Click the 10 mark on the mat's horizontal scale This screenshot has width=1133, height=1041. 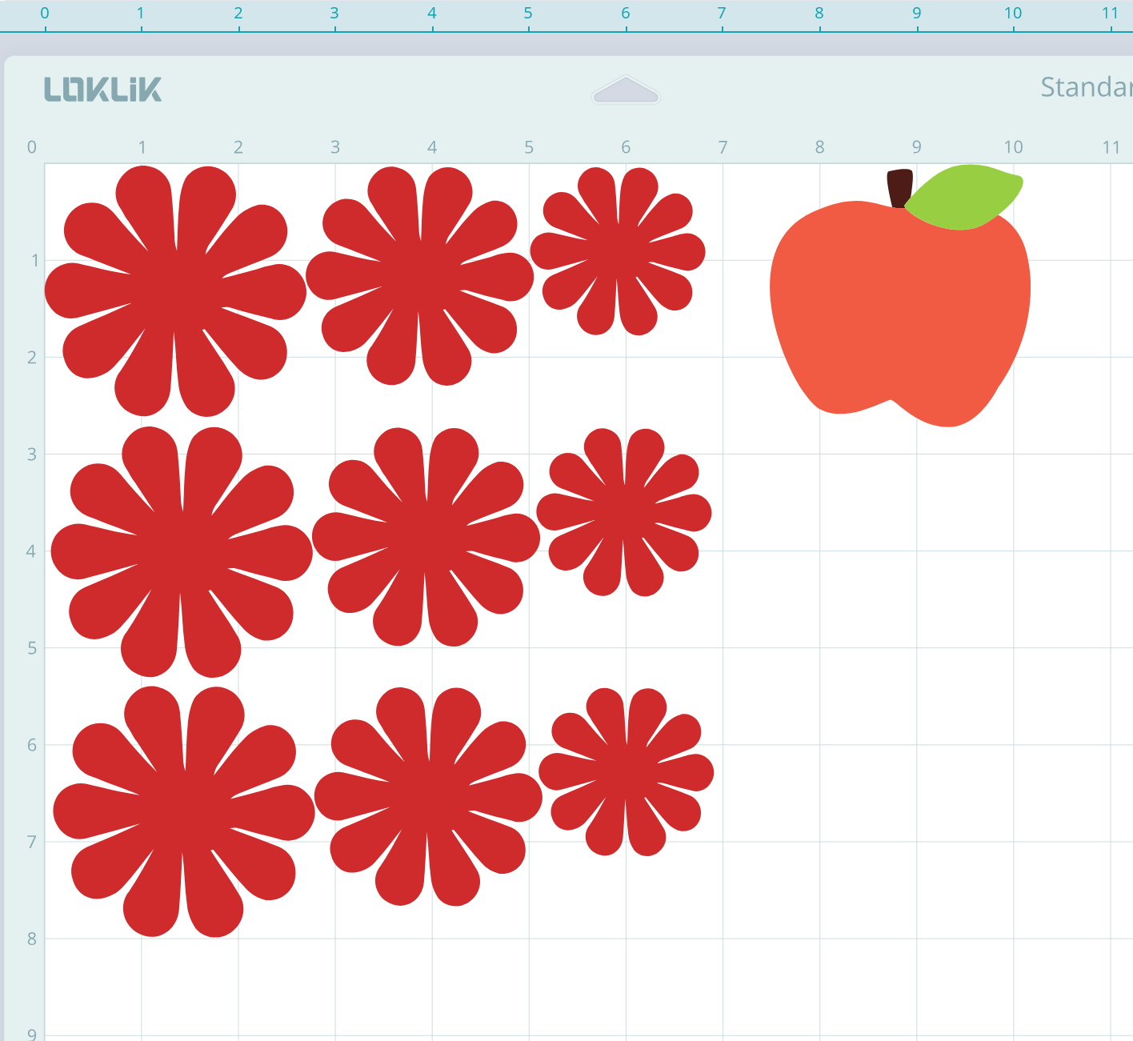click(1013, 147)
